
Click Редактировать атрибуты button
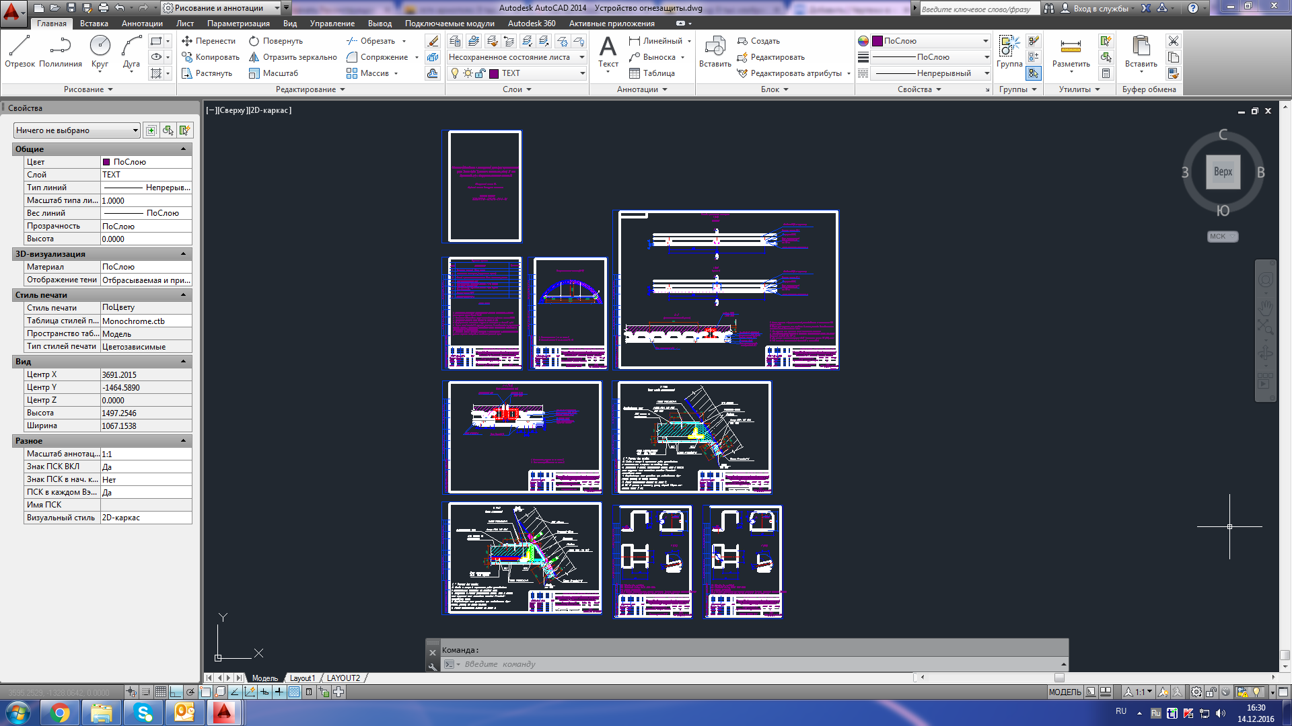click(789, 73)
